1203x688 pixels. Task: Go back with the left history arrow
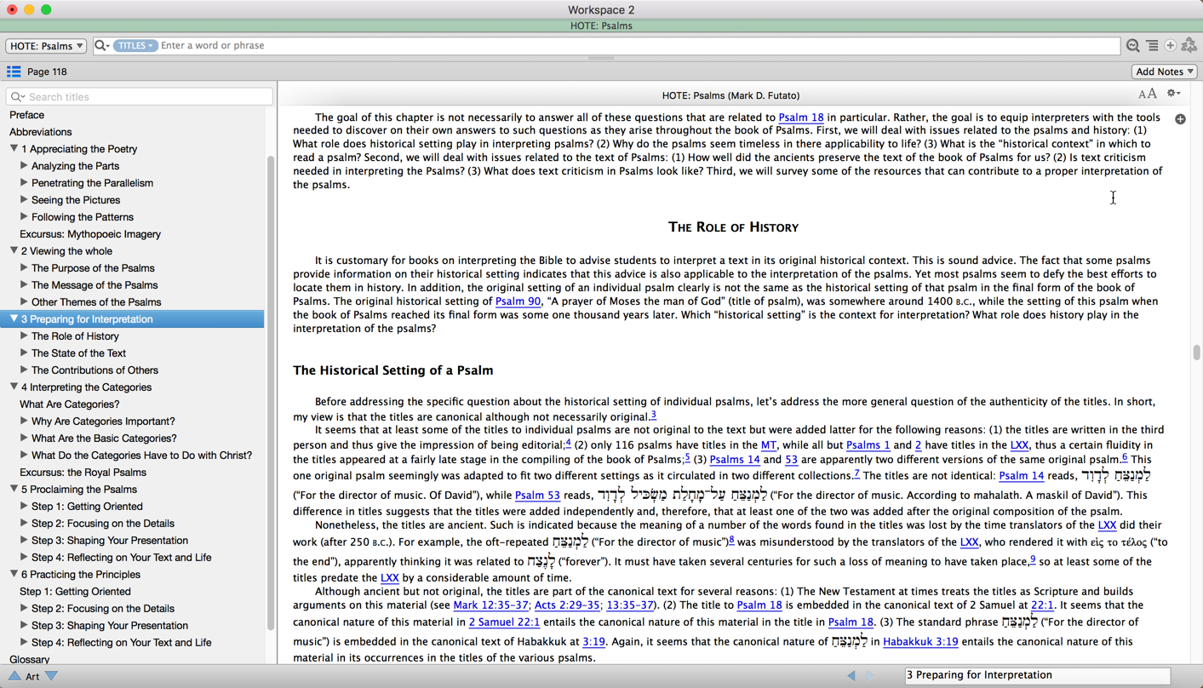pos(851,675)
